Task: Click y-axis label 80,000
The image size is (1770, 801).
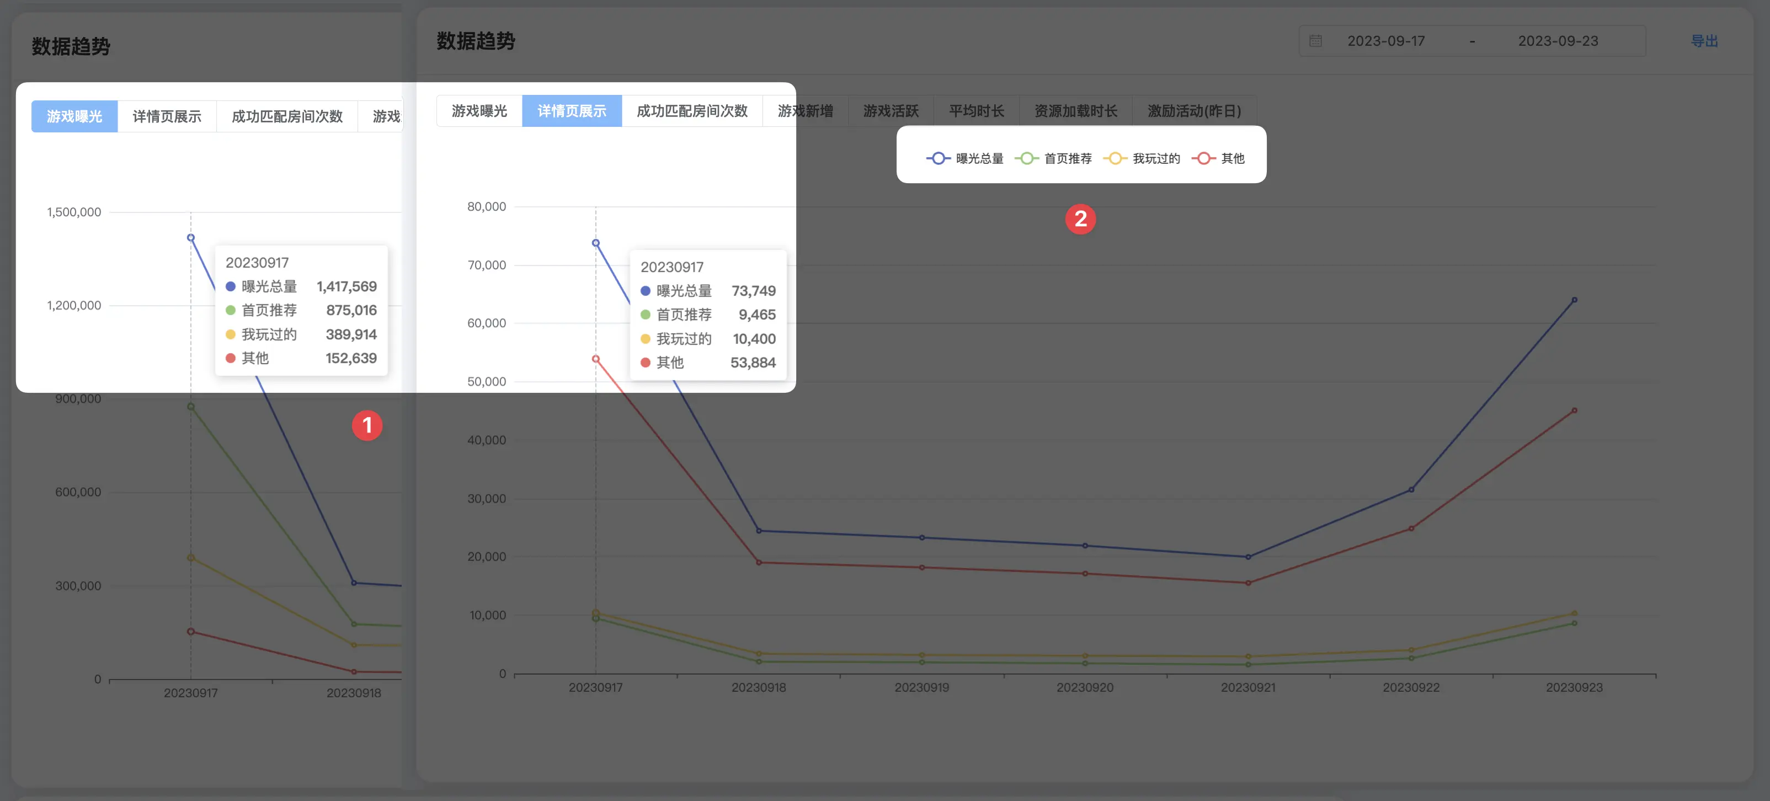Action: (487, 207)
